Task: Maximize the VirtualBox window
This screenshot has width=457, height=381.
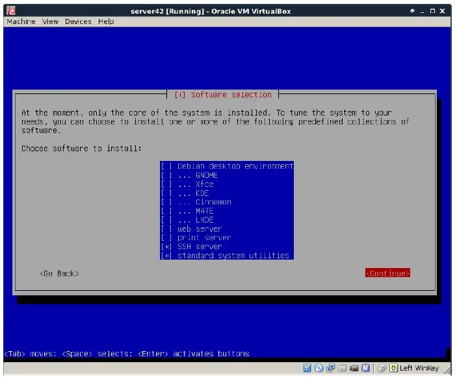Action: (432, 11)
